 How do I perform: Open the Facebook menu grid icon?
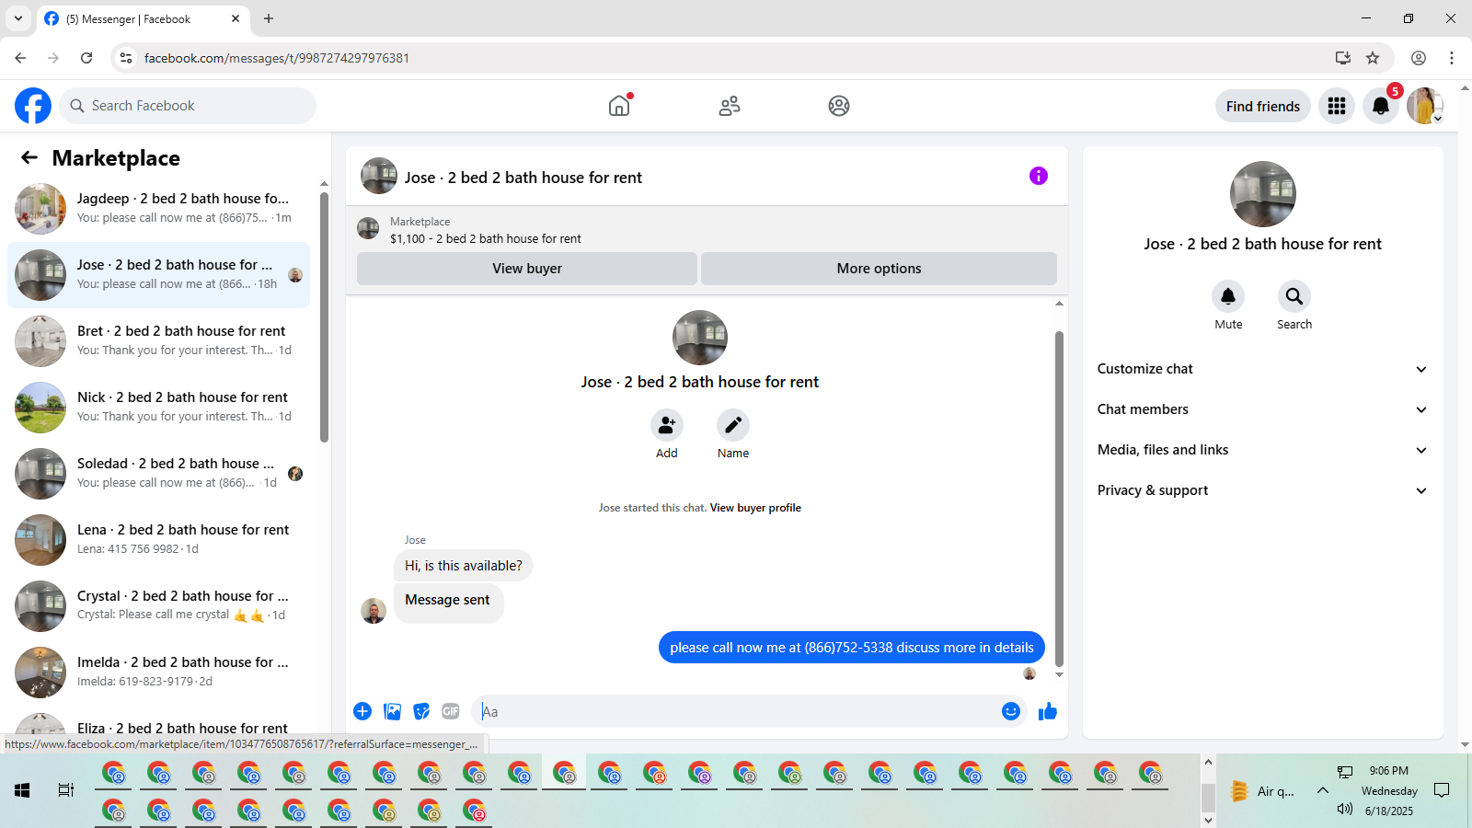point(1337,106)
